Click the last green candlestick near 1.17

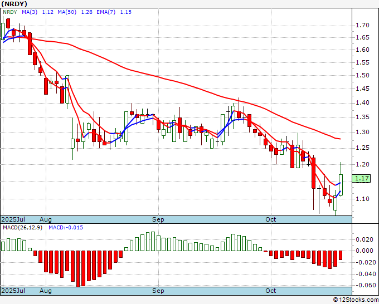[341, 185]
